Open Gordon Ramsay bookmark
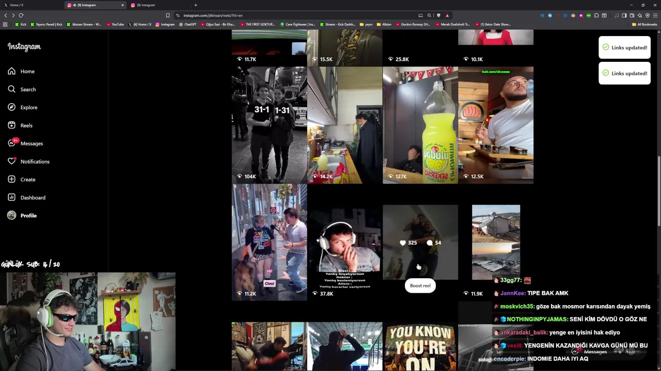 [x=413, y=24]
